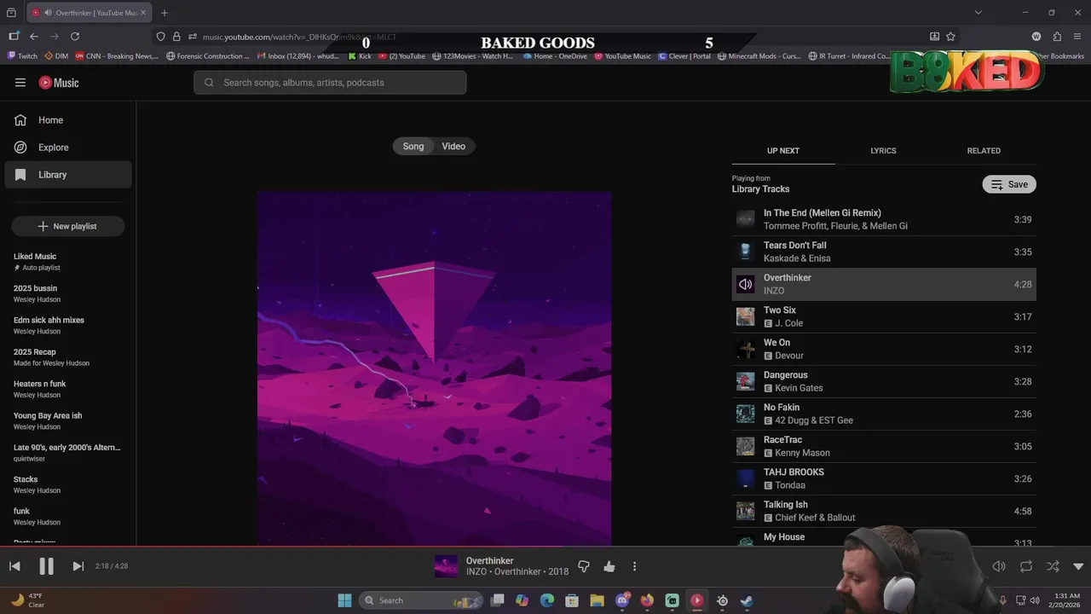Reload the browser page

pos(75,37)
